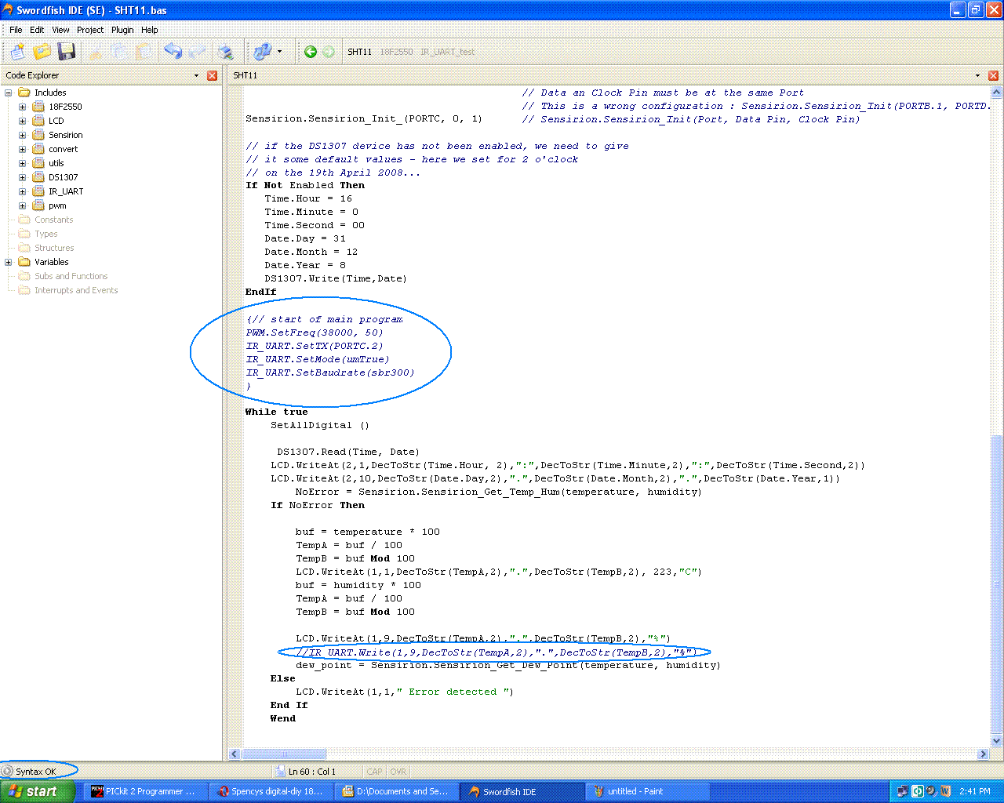Open the Windows start button

pos(38,791)
